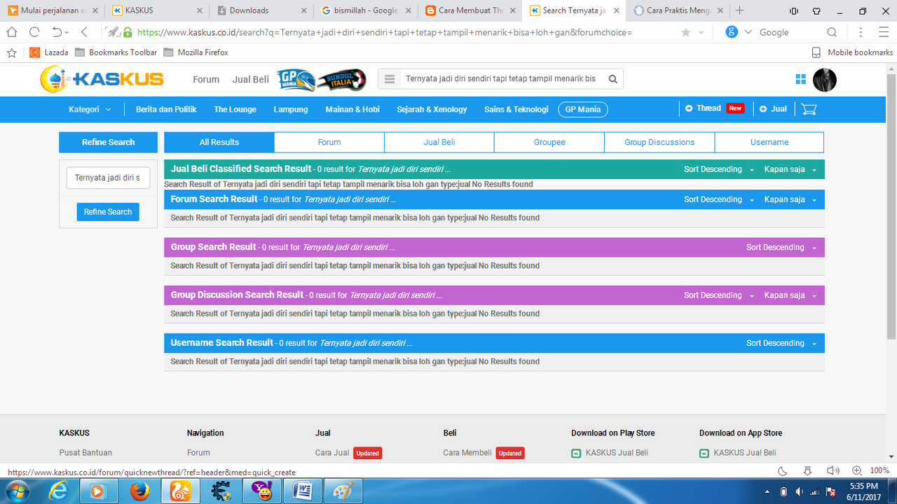The height and width of the screenshot is (504, 897).
Task: Click the browser search magnifier icon
Action: (832, 32)
